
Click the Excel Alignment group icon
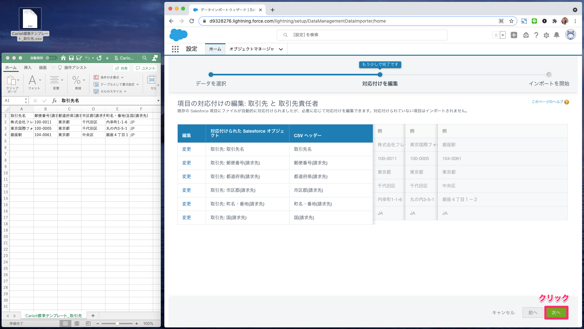(x=54, y=80)
